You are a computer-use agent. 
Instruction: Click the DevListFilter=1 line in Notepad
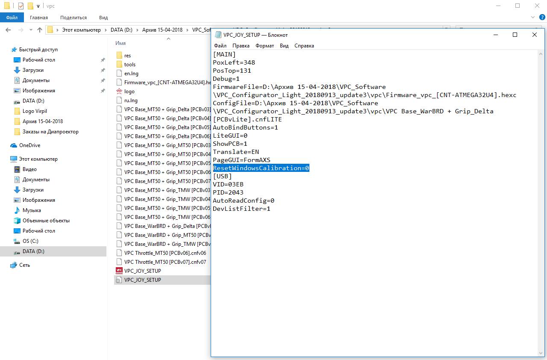[x=241, y=209]
